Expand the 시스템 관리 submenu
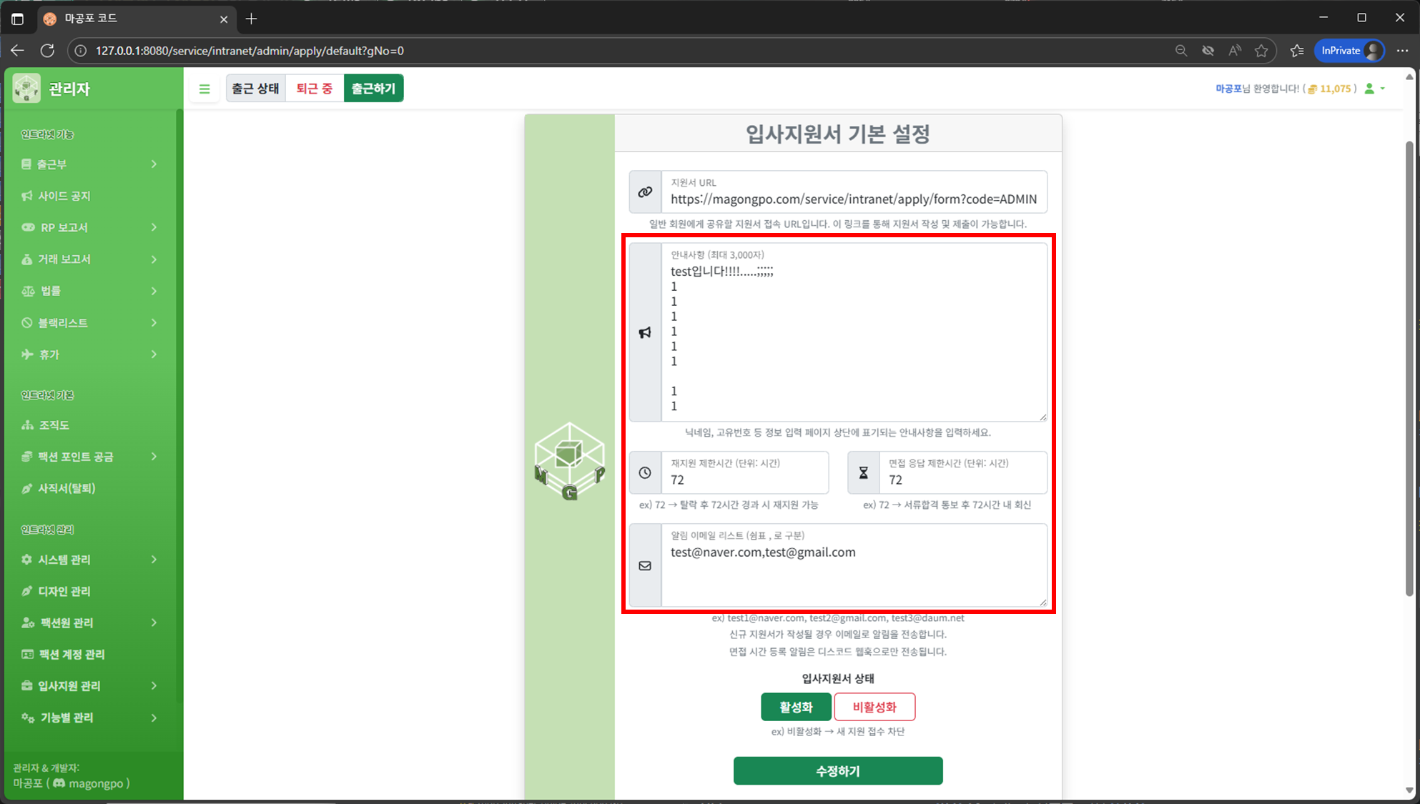This screenshot has height=804, width=1420. pos(154,560)
